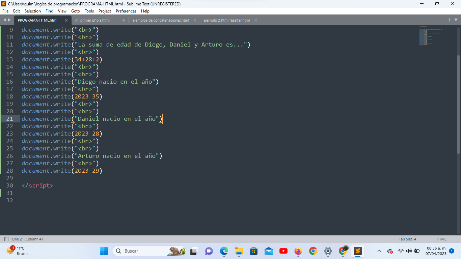
Task: Open YouTube taskbar icon
Action: (x=283, y=251)
